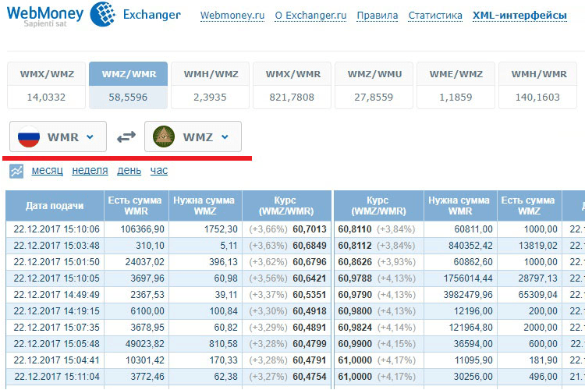Show the день chart period
Viewport: 585px width, 390px height.
click(x=129, y=171)
